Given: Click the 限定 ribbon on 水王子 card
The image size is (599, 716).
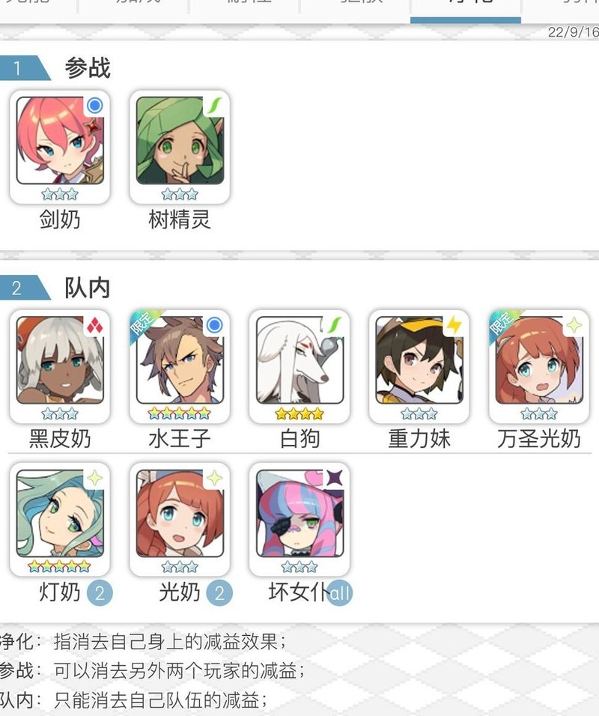Looking at the screenshot, I should (x=145, y=325).
